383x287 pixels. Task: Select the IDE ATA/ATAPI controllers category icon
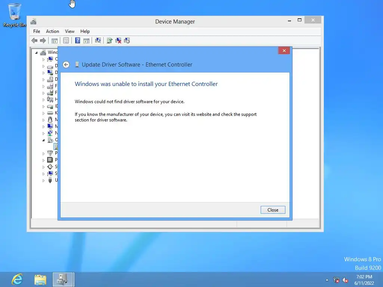pyautogui.click(x=50, y=107)
